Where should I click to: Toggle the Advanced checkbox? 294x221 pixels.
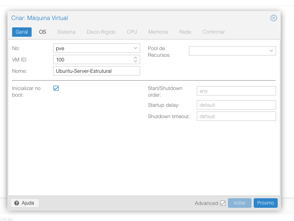(223, 203)
